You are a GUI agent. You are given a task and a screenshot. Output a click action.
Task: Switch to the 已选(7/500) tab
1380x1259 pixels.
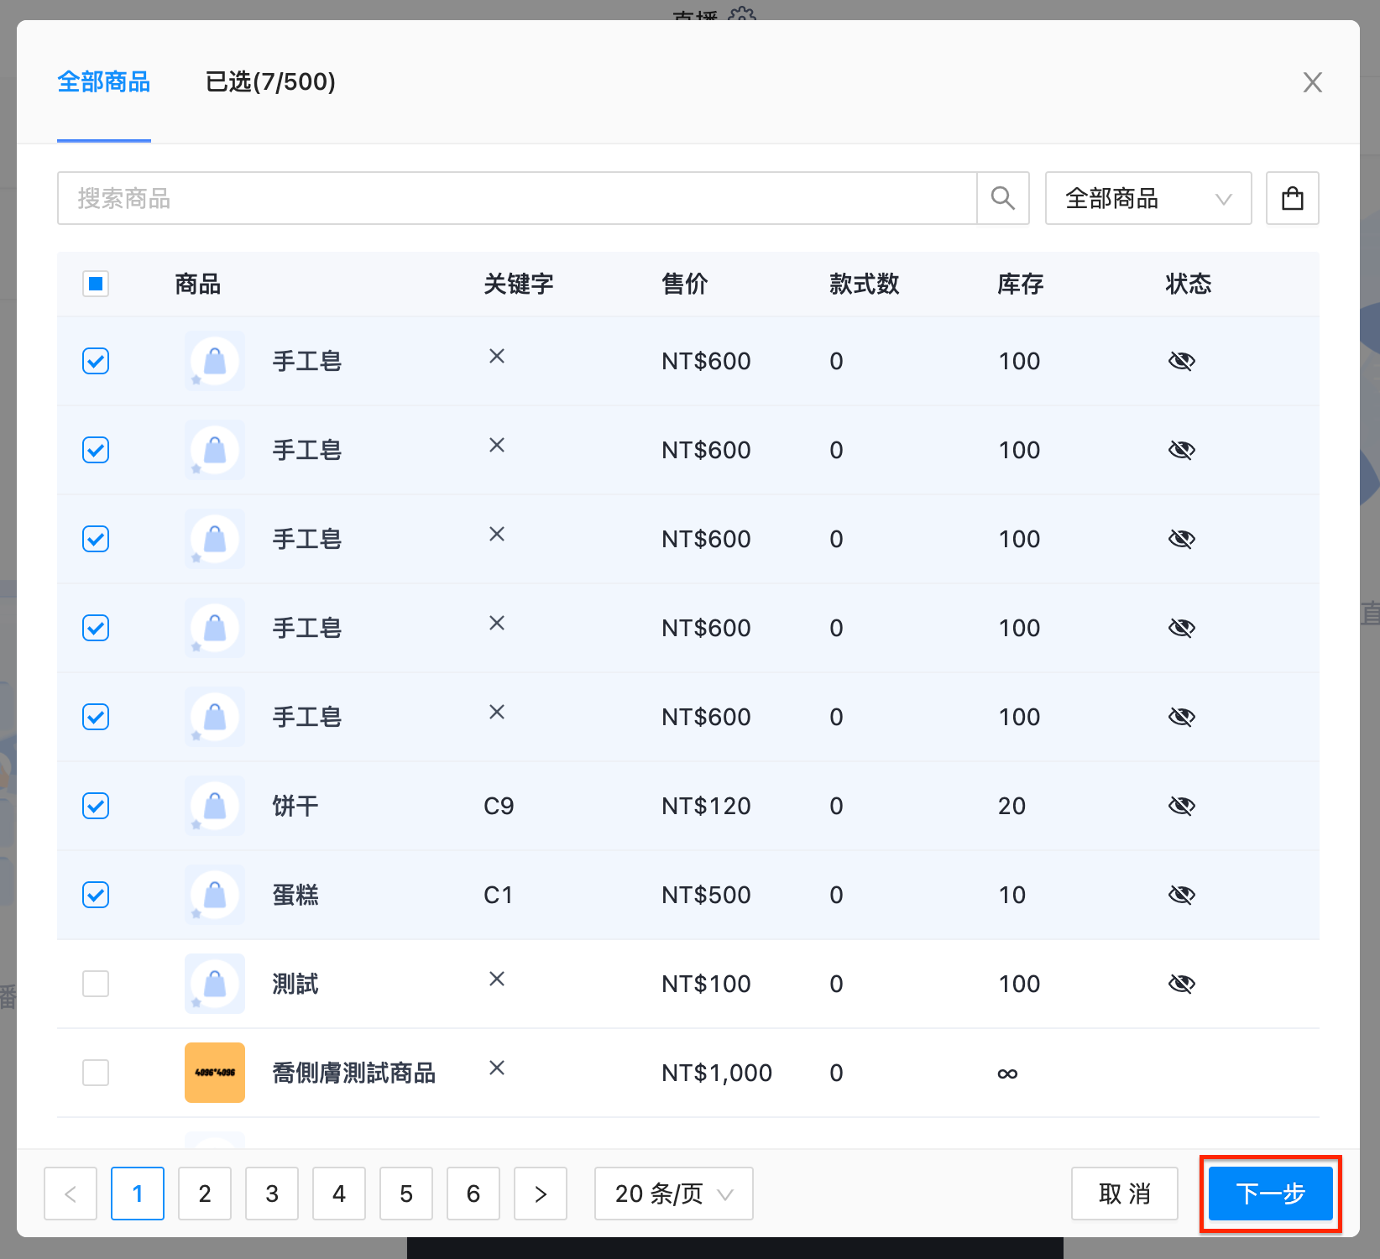pos(270,82)
